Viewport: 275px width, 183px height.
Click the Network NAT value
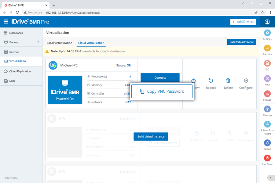click(128, 102)
